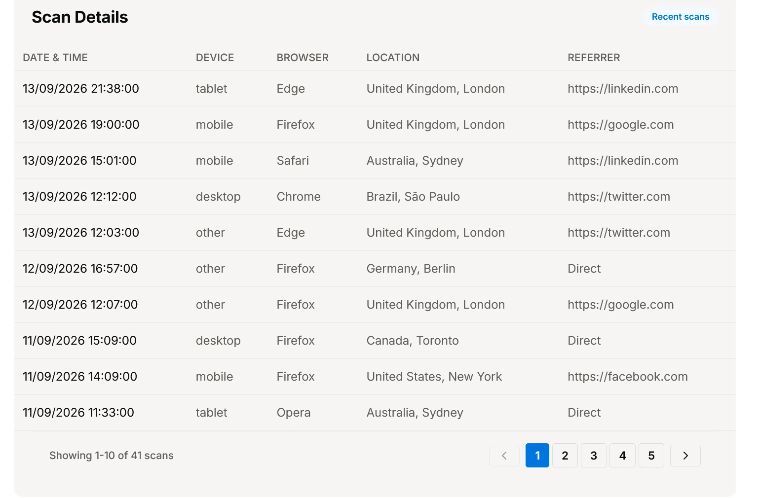Open page 4 of scans

point(622,456)
